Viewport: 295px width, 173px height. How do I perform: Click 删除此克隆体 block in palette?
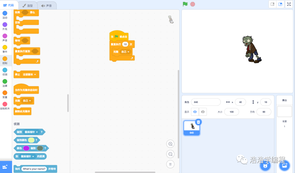click(x=22, y=111)
